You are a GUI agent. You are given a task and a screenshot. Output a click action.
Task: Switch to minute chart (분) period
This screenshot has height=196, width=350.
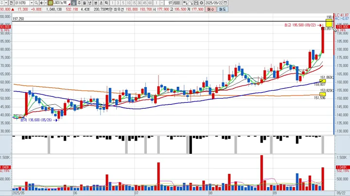pyautogui.click(x=96, y=3)
